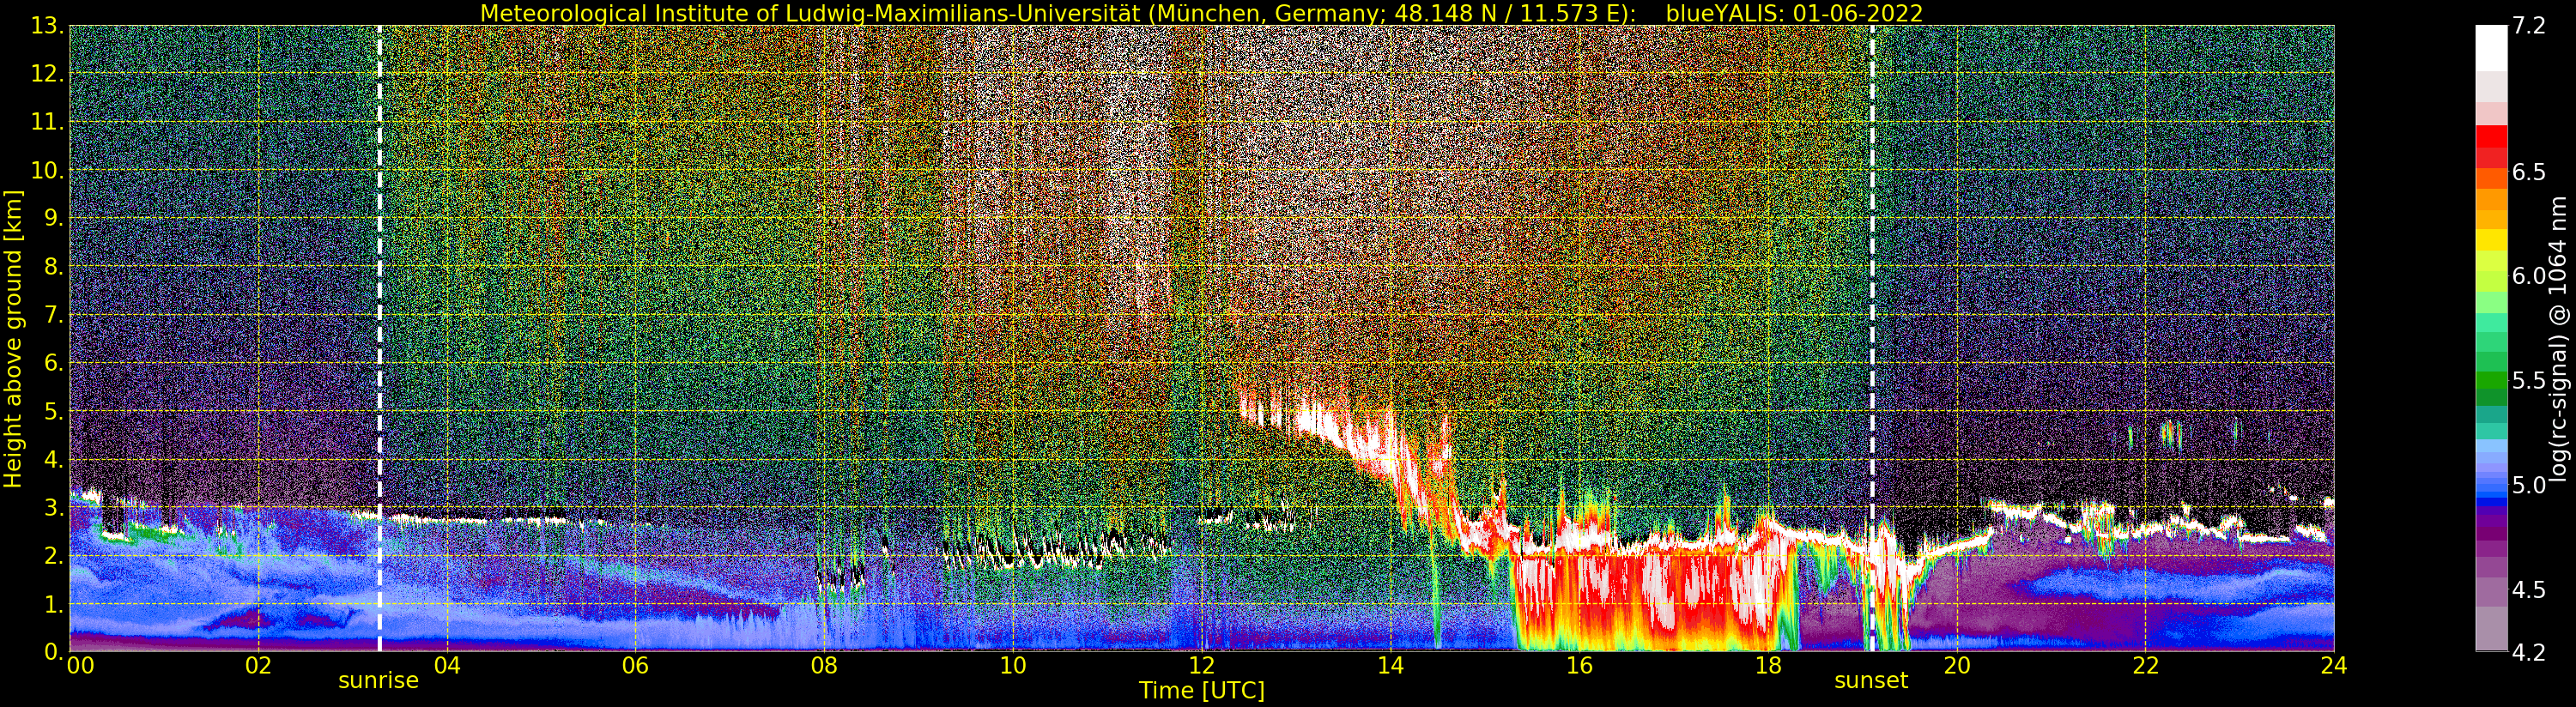The image size is (2576, 707).
Task: Click the height axis tick '1.'
Action: [53, 604]
